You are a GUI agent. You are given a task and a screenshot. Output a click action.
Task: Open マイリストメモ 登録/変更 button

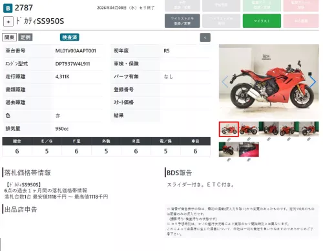pos(182,21)
